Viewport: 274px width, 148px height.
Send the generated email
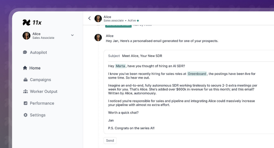pyautogui.click(x=110, y=140)
